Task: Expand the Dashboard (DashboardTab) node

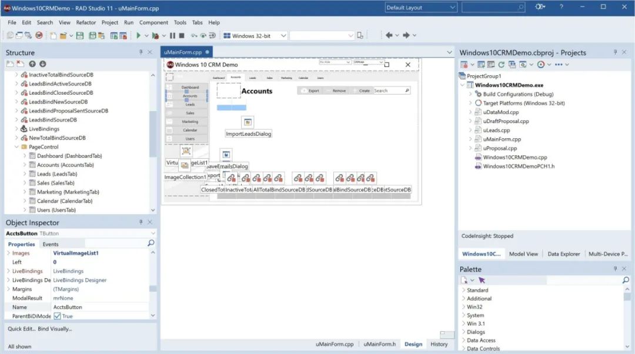Action: 25,156
